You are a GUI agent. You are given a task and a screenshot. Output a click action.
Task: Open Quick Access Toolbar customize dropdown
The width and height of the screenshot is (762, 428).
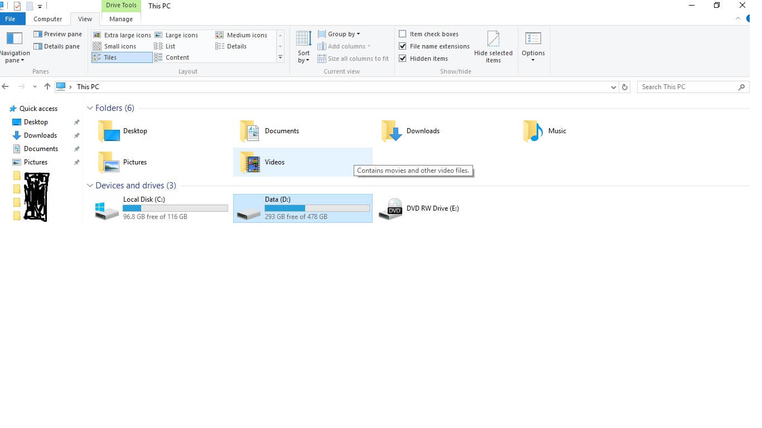pyautogui.click(x=40, y=7)
